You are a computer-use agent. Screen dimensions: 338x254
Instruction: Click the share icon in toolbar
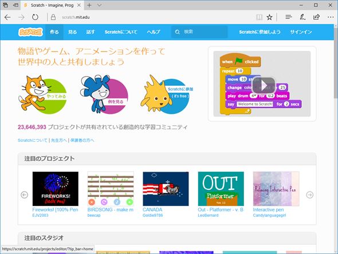pos(316,17)
